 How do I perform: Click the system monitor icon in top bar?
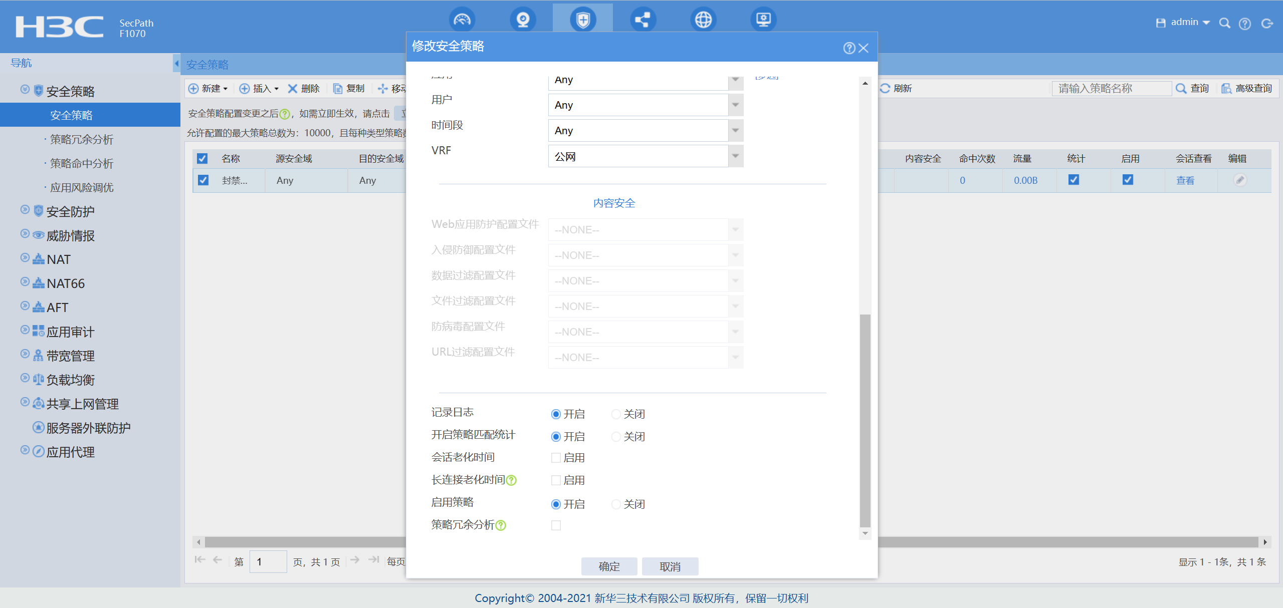click(x=763, y=20)
